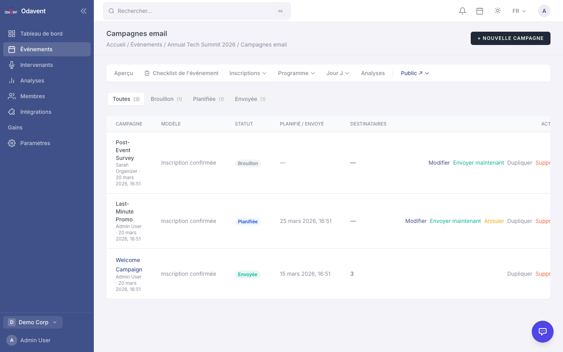Expand the Inscriptions dropdown
Screen dimensions: 563x352
coord(248,73)
